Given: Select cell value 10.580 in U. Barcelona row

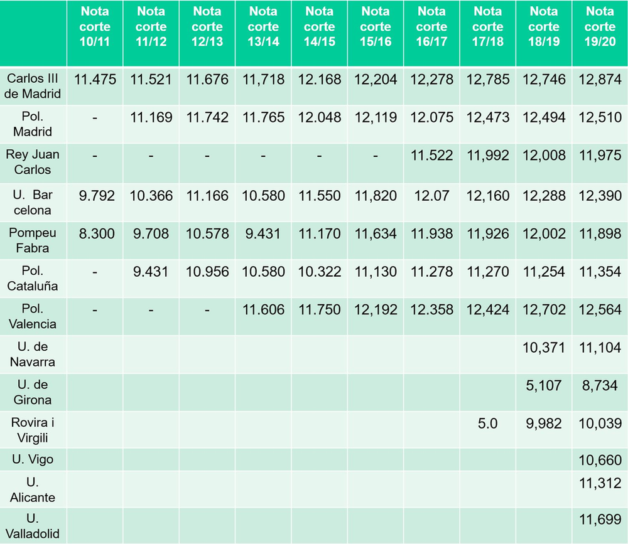Looking at the screenshot, I should (x=263, y=196).
